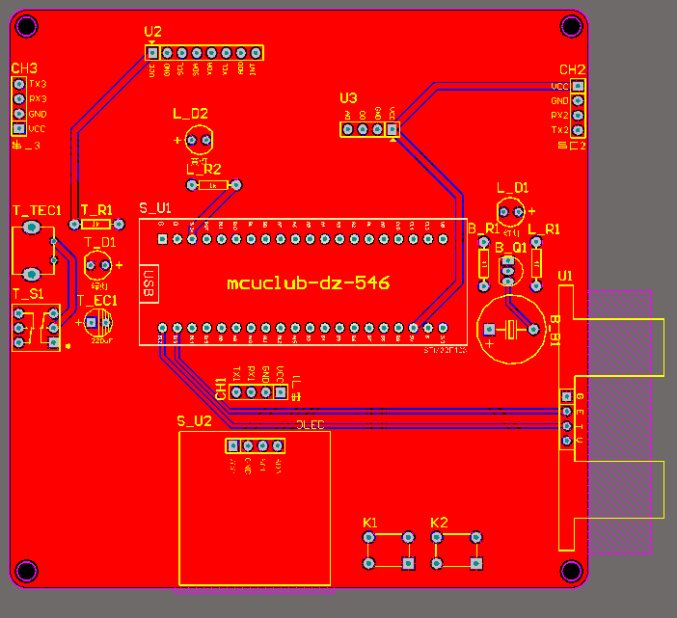Select the T_EC1 220uF capacitor

tap(98, 322)
